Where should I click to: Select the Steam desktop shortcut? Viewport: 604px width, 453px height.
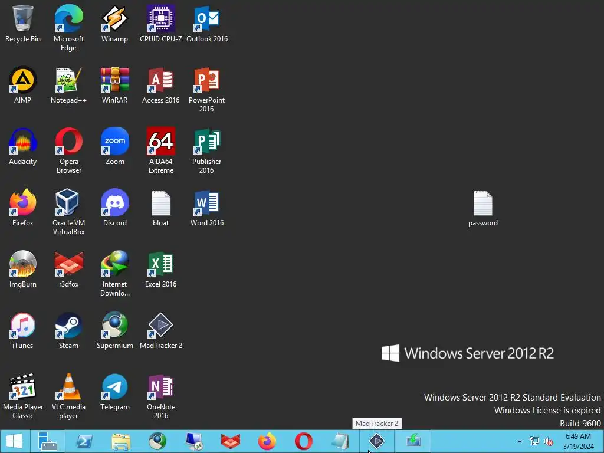point(68,330)
